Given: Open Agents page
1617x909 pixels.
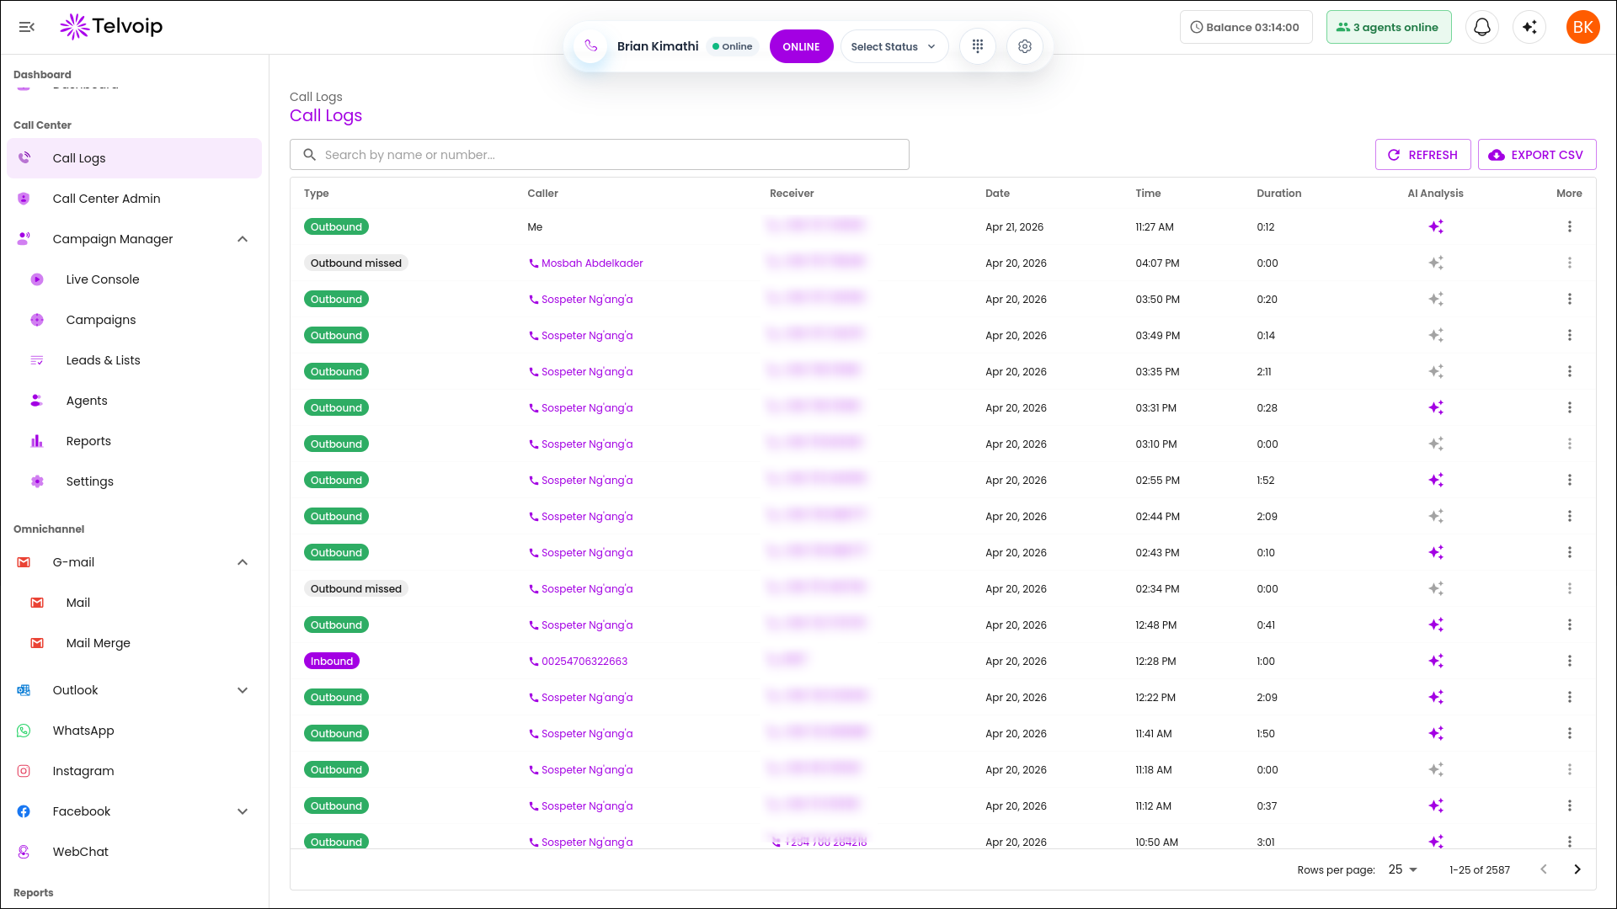Looking at the screenshot, I should (x=134, y=401).
